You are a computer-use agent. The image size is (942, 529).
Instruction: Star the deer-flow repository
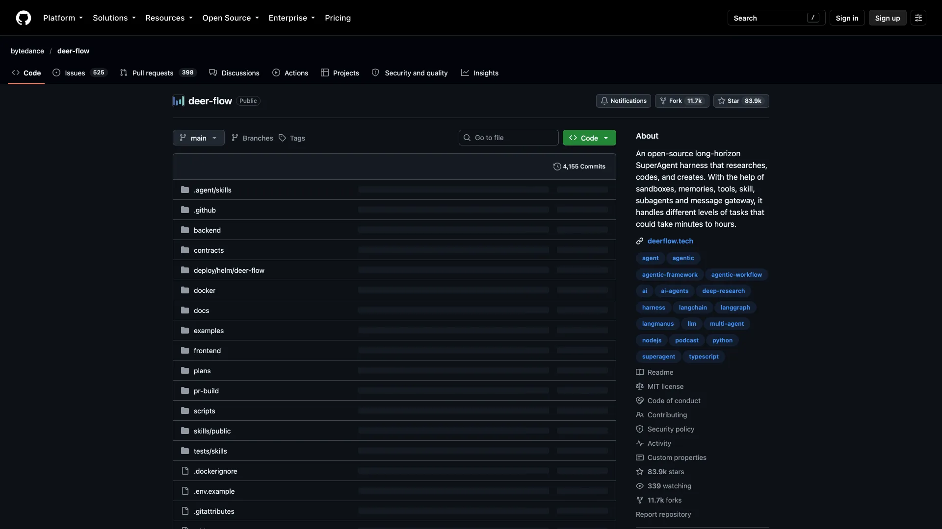(x=741, y=101)
